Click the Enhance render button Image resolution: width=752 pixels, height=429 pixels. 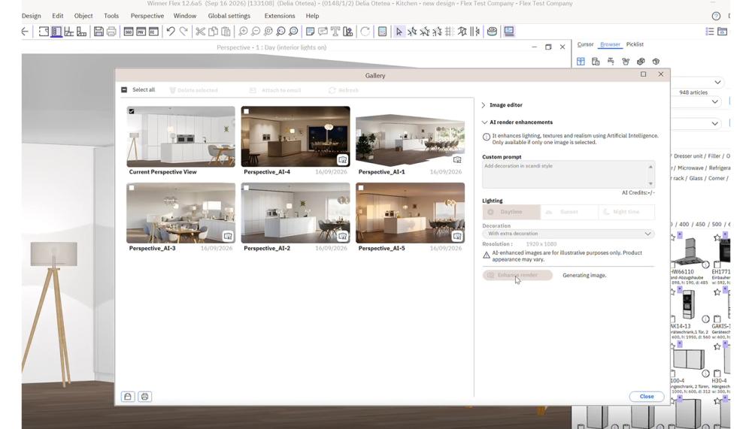click(x=517, y=275)
